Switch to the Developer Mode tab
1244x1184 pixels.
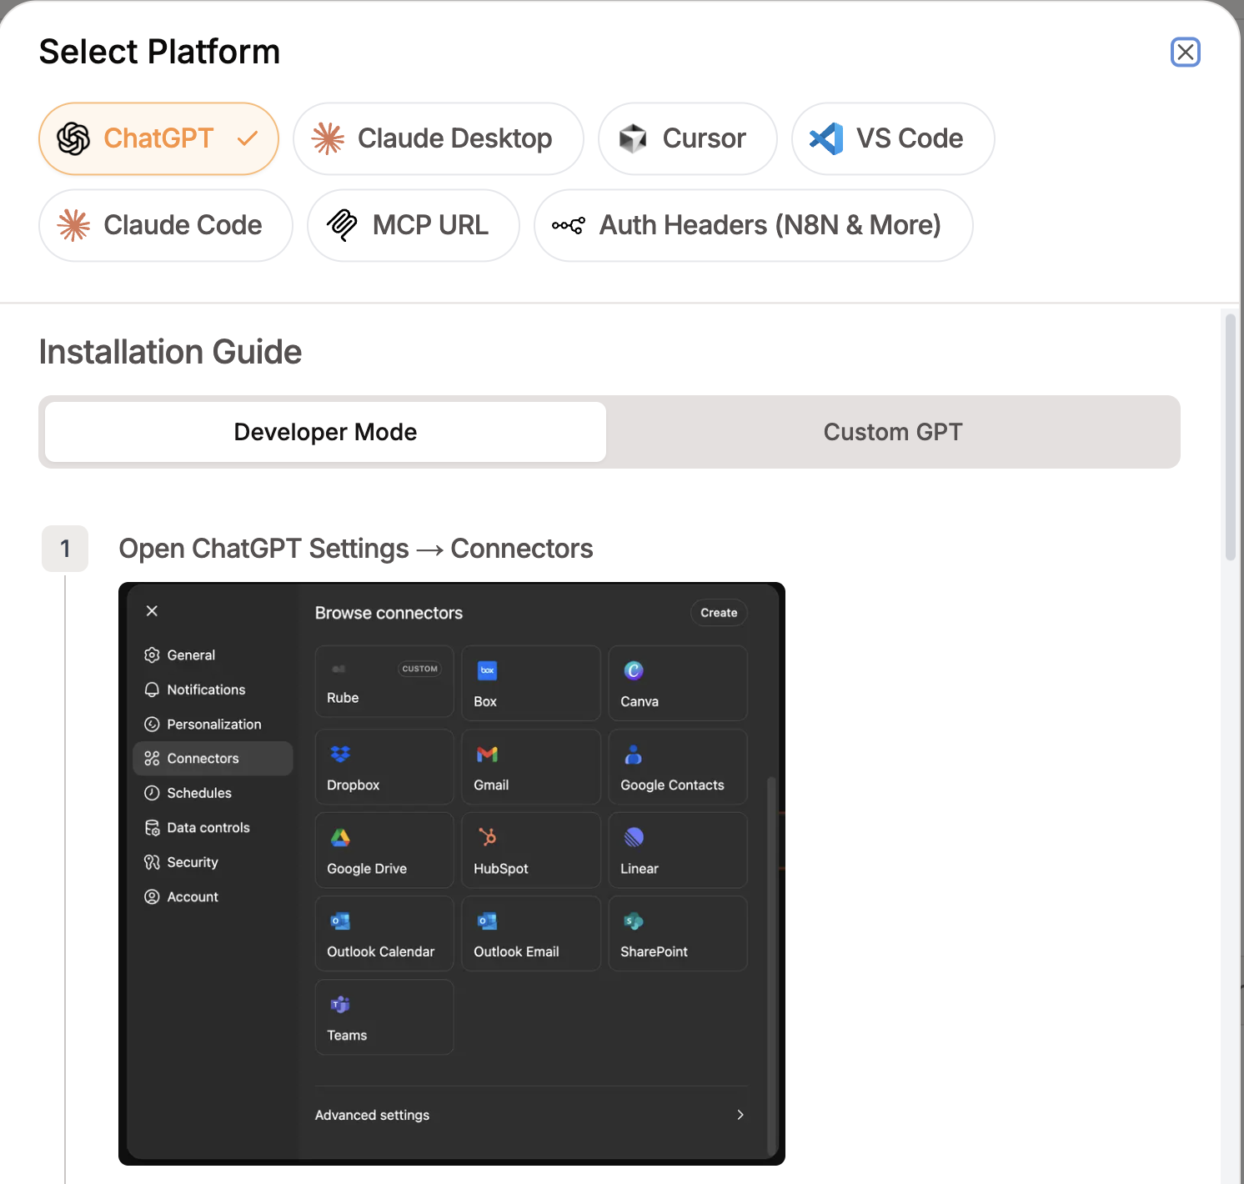[325, 432]
